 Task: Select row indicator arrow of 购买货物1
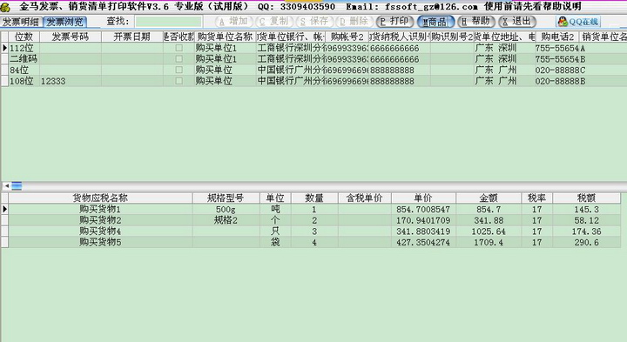(x=4, y=209)
